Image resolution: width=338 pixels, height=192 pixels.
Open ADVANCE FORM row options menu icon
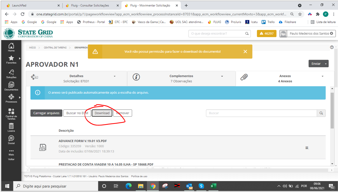pos(307,148)
